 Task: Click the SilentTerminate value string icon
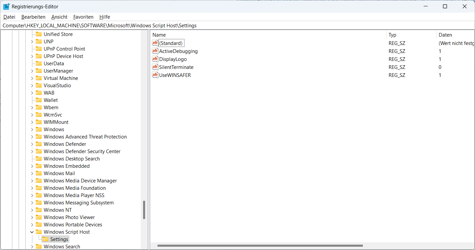tap(155, 67)
